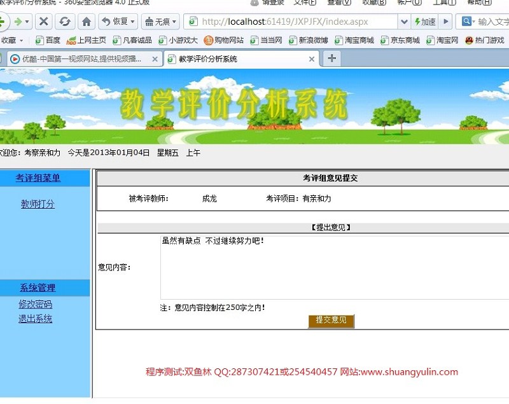Open the 文件(F) menu
509x404 pixels.
point(305,3)
